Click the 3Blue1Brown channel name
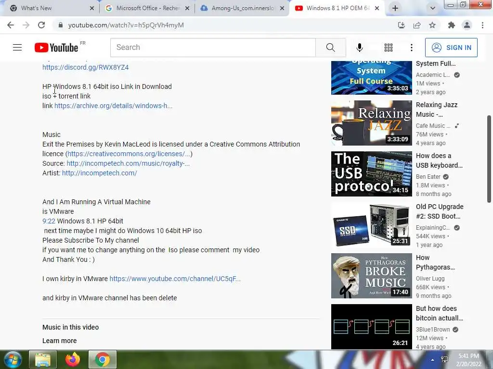 pyautogui.click(x=433, y=330)
